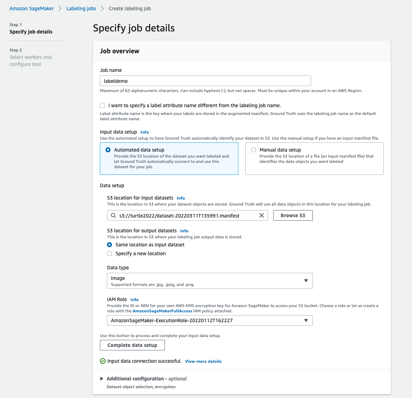Choose Manual data setup option

pos(253,150)
